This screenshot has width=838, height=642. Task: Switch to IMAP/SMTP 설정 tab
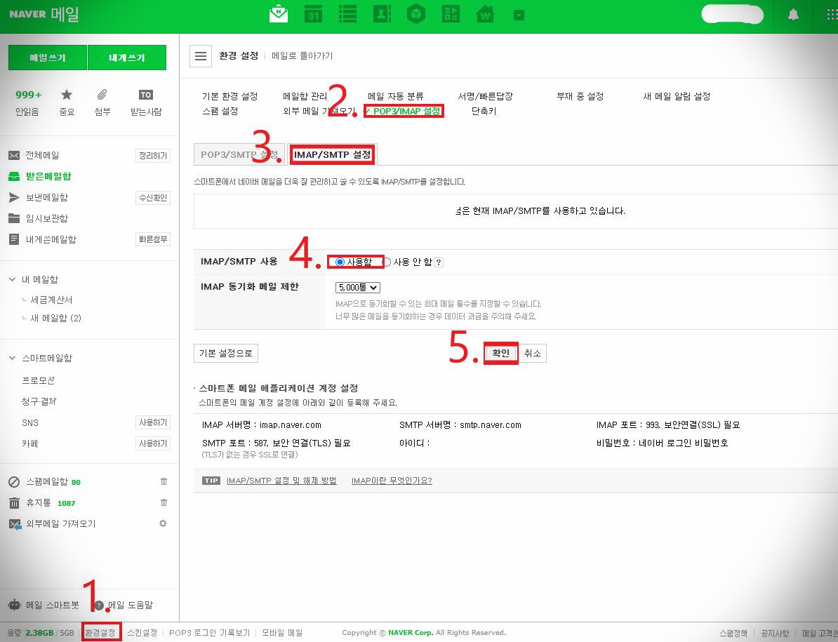[333, 154]
